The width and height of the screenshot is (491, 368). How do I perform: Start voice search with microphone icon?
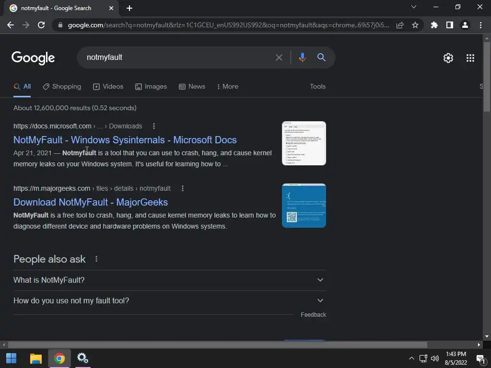(x=302, y=57)
